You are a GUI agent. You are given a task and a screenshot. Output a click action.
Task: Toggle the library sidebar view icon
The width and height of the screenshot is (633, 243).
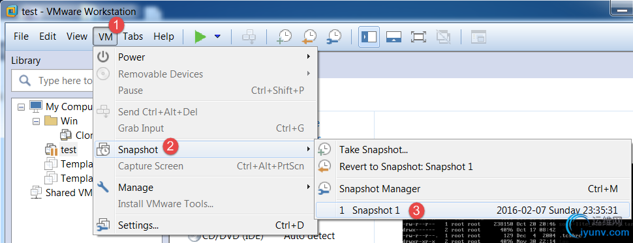[369, 36]
